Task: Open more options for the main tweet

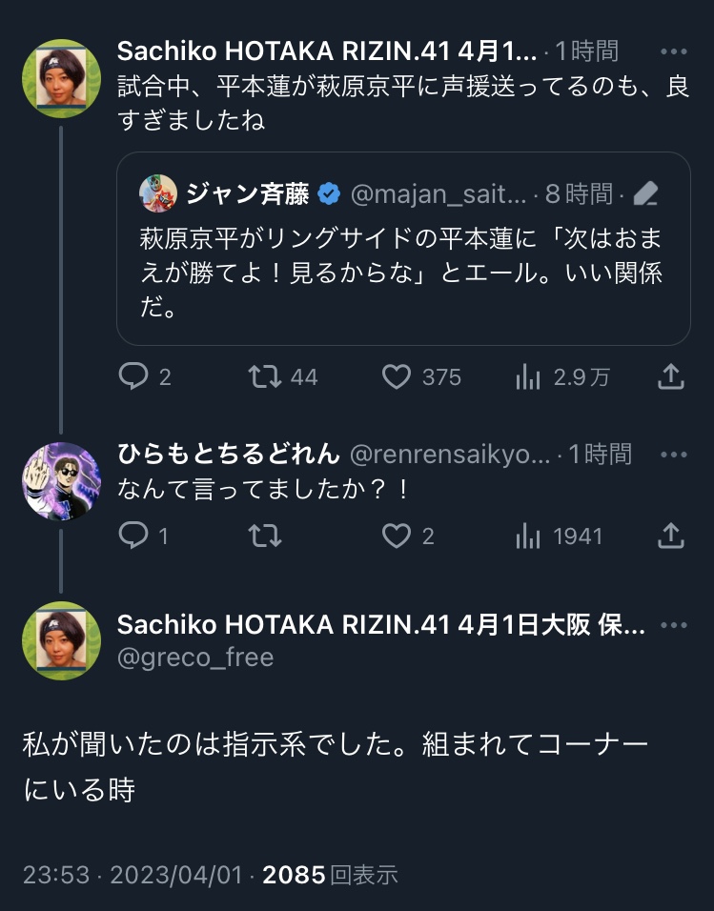Action: point(673,626)
